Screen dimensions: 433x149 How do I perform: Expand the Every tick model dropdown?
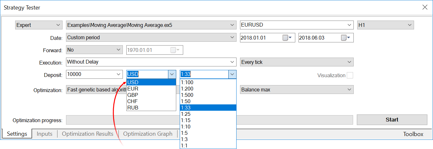click(297, 62)
